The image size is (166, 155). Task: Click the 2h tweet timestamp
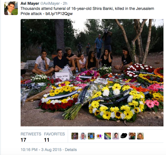click(65, 3)
